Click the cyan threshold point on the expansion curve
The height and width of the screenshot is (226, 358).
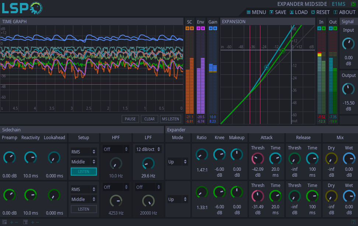pyautogui.click(x=266, y=67)
